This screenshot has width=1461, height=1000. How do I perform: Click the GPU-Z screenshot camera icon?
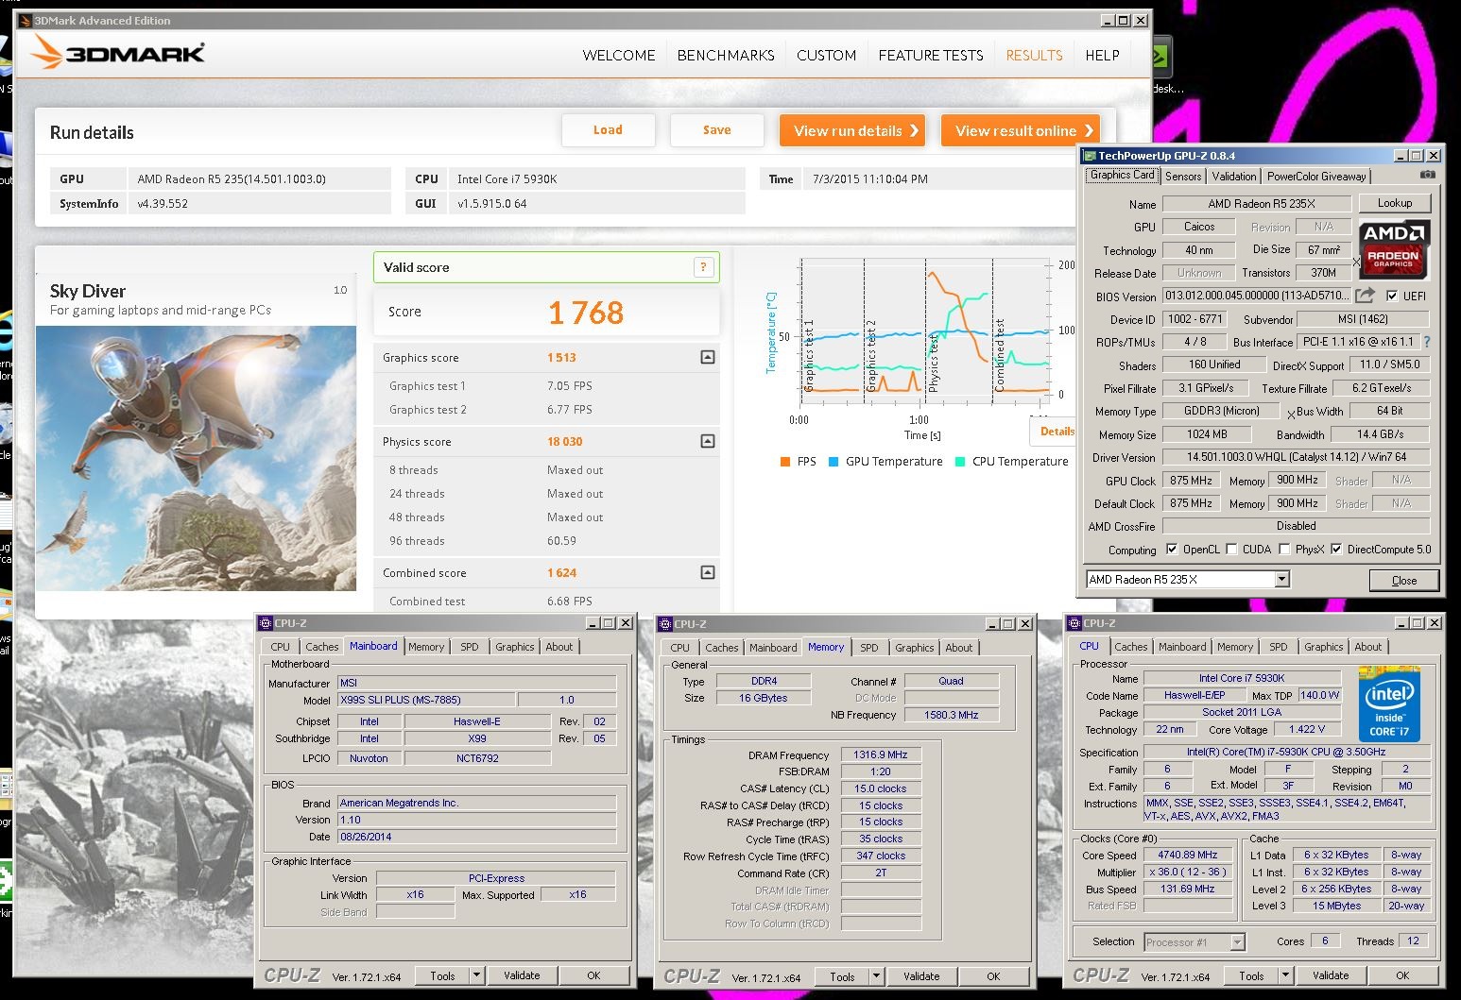(1428, 175)
